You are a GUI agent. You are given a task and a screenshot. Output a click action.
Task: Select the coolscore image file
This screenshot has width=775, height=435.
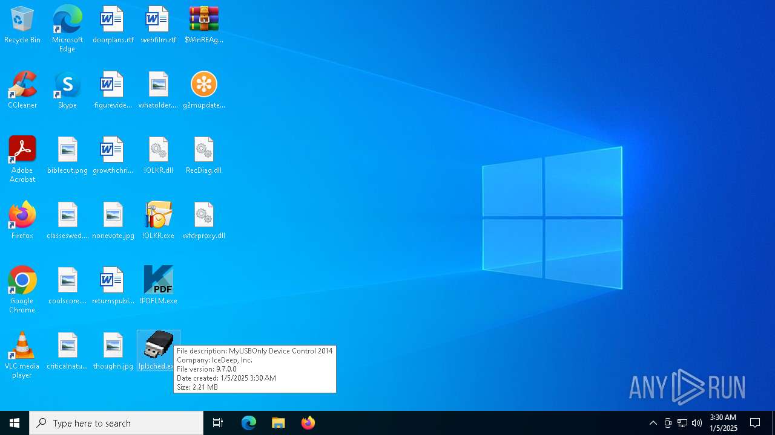point(67,286)
